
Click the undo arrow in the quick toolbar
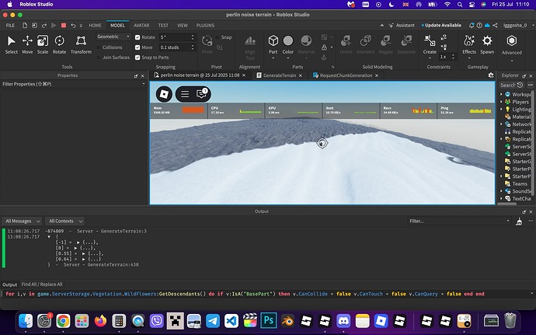tap(73, 26)
